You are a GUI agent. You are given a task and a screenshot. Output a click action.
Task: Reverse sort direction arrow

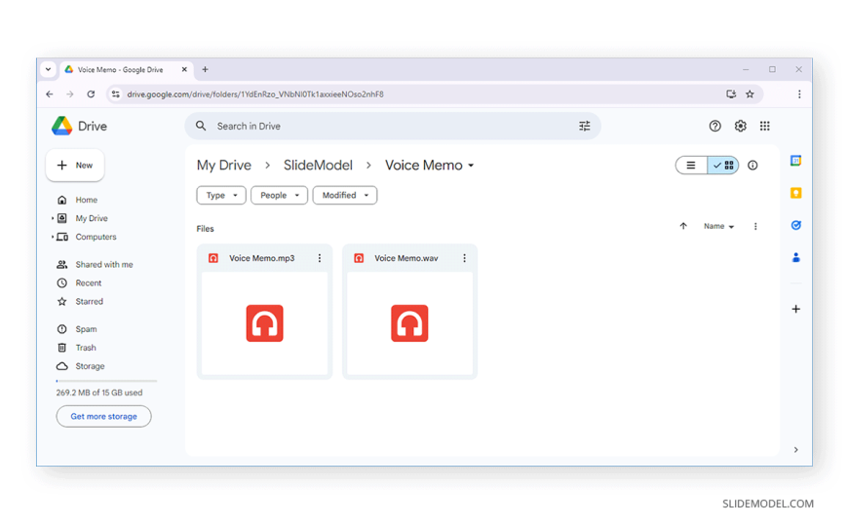tap(683, 226)
